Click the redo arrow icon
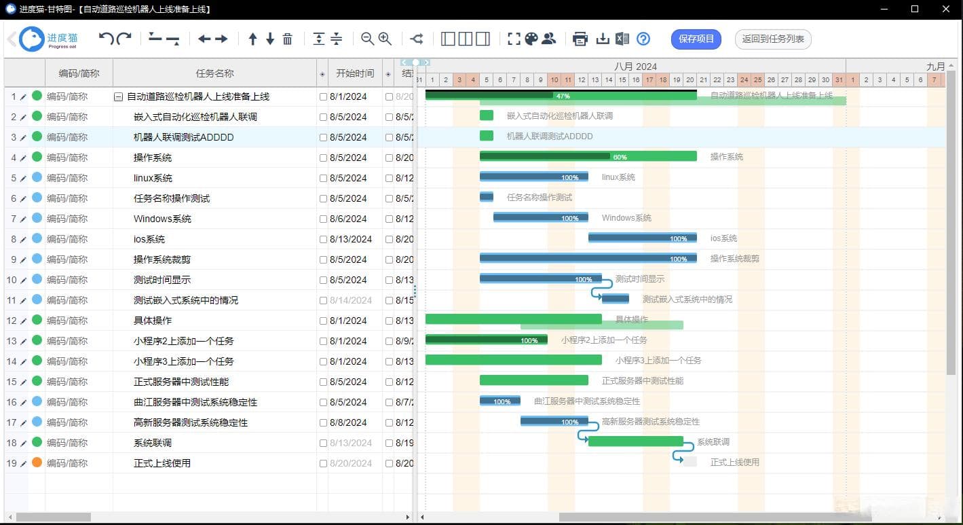Viewport: 963px width, 525px height. [124, 39]
